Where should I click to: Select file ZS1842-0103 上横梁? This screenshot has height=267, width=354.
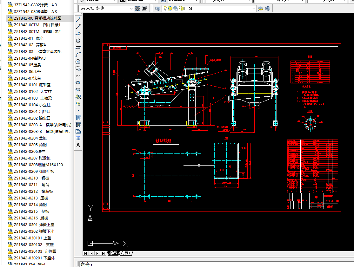click(30, 98)
